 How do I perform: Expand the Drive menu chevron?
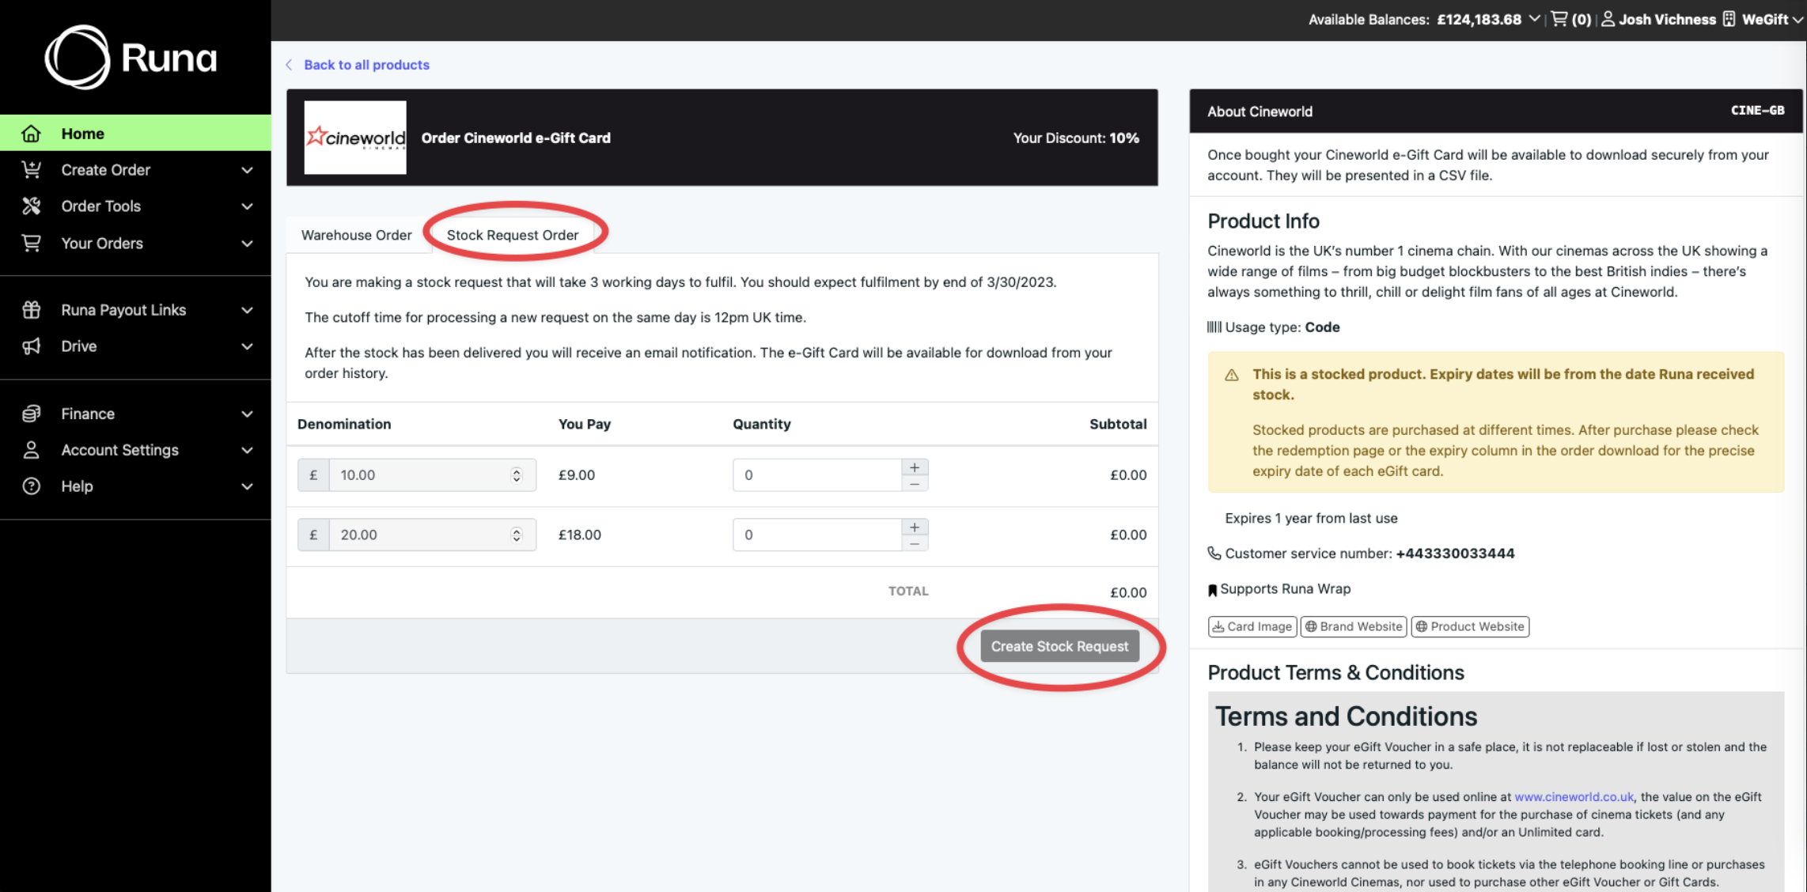click(x=247, y=346)
